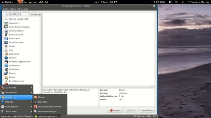Select the Développement category
211x118 pixels.
tap(22, 81)
